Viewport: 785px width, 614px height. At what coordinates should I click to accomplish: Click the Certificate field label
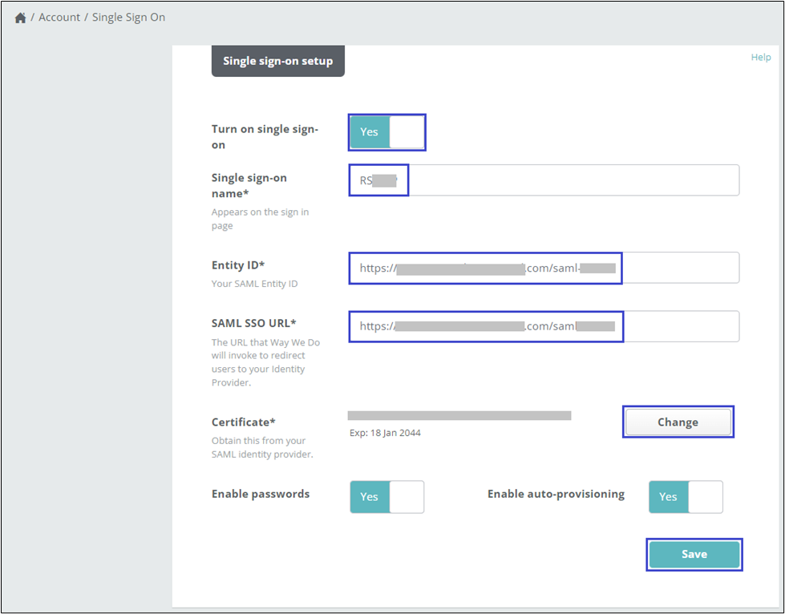point(243,422)
